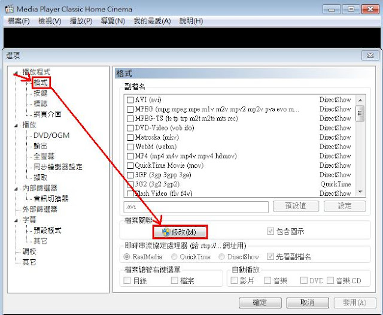Click DirectShow engine text for AVI row
The image size is (383, 315).
click(x=335, y=100)
